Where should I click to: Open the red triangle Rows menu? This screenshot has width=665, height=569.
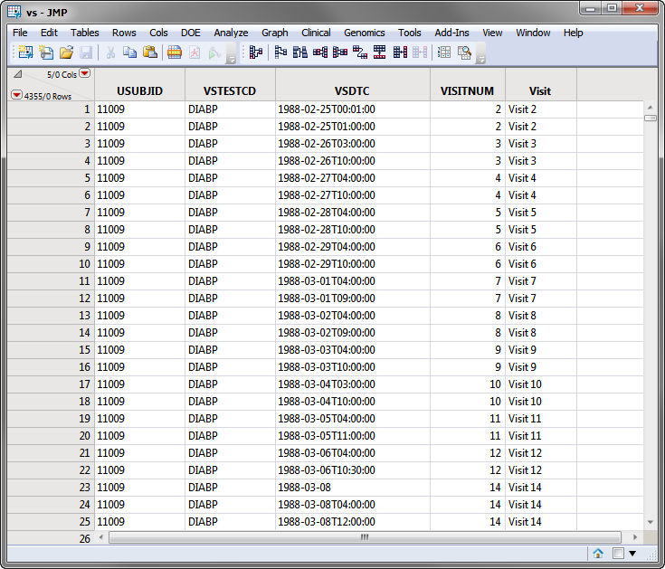click(17, 96)
